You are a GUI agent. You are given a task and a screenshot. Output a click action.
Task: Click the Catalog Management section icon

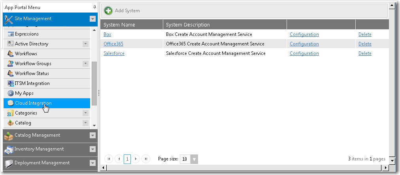(x=9, y=135)
